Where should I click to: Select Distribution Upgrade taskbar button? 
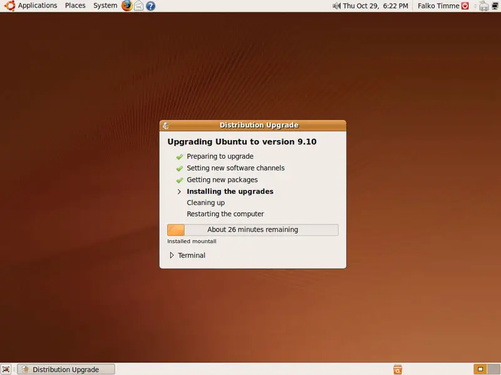tap(66, 369)
